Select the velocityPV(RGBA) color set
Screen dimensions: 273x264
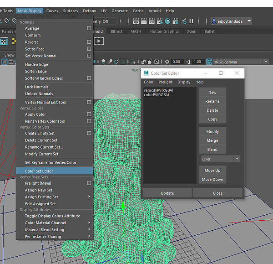[158, 90]
